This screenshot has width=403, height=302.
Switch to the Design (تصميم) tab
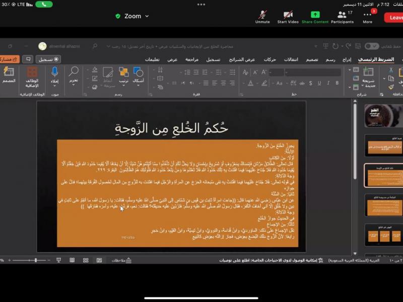pos(312,59)
